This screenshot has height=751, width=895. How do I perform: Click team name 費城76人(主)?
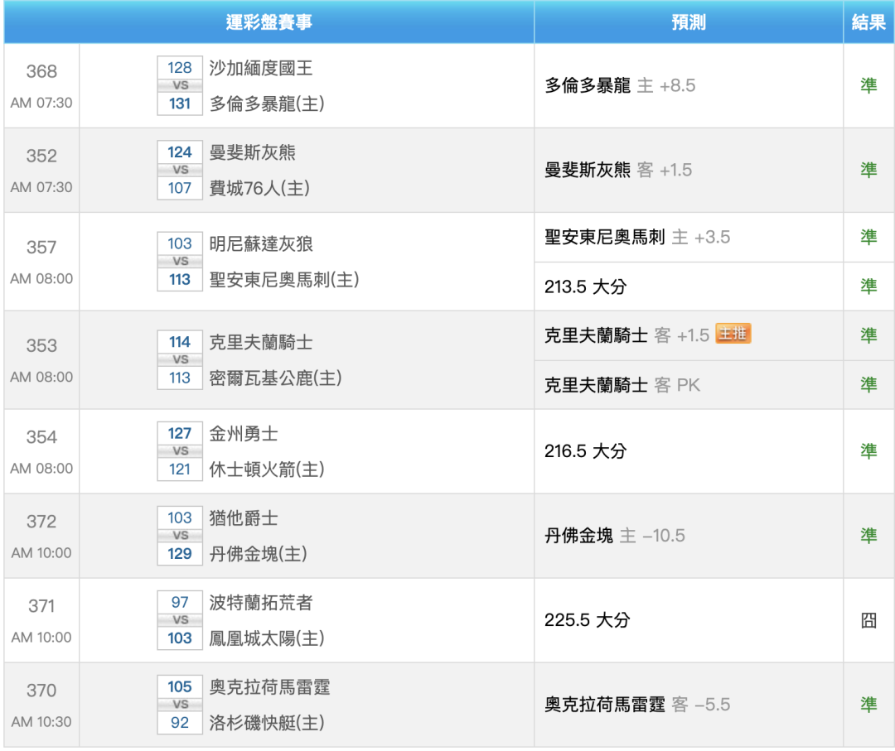pyautogui.click(x=259, y=188)
